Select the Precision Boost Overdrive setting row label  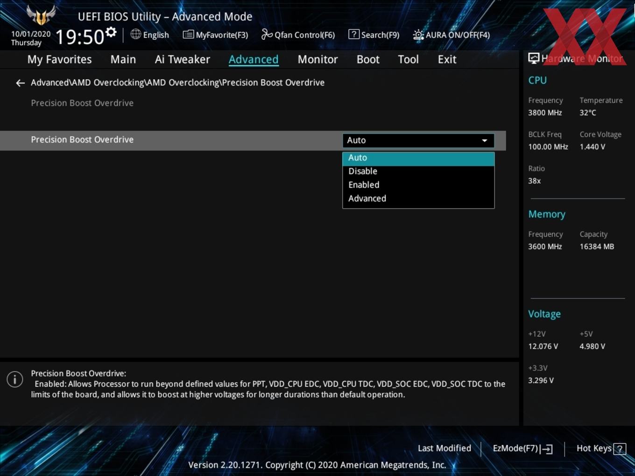tap(82, 140)
